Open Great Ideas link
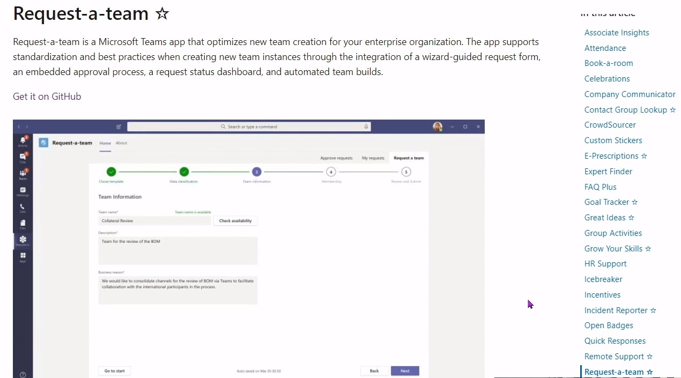 pos(609,218)
